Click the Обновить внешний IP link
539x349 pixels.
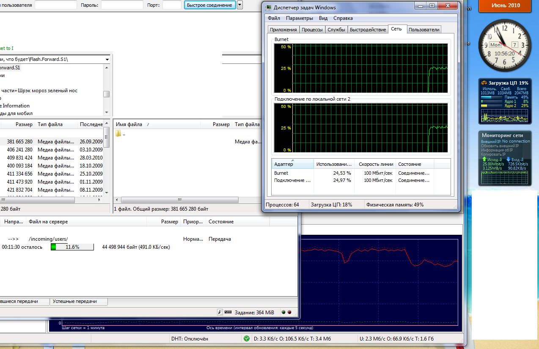pyautogui.click(x=500, y=146)
